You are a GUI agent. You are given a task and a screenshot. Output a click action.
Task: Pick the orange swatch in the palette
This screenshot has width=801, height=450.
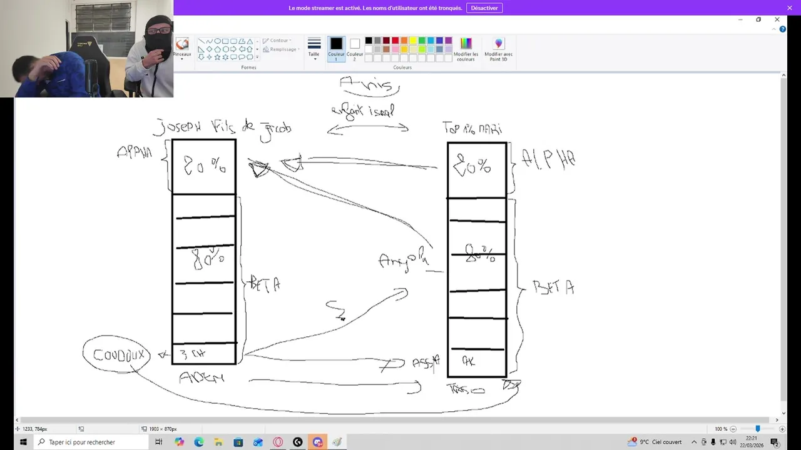[x=404, y=41]
